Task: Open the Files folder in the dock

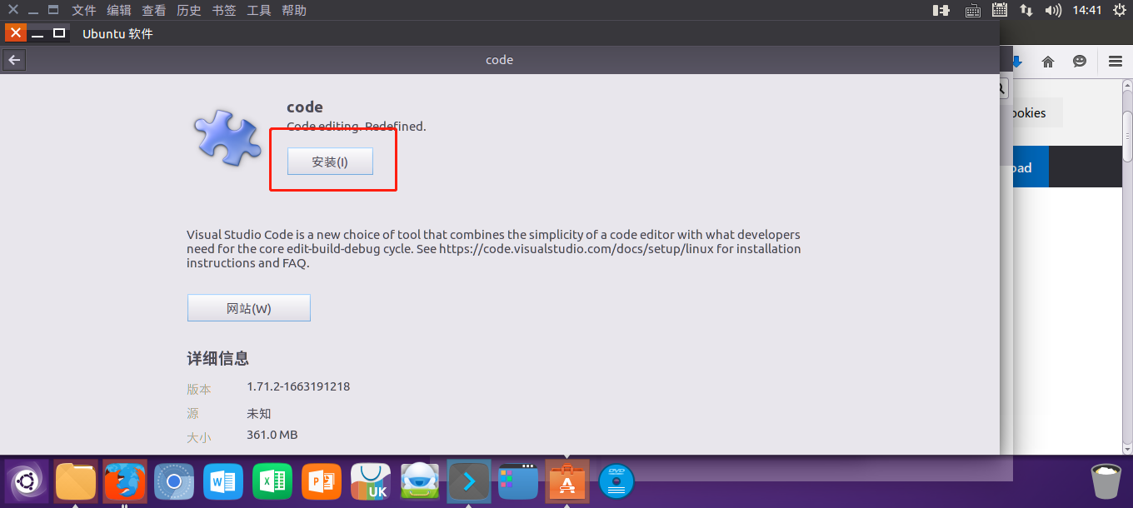Action: point(76,481)
